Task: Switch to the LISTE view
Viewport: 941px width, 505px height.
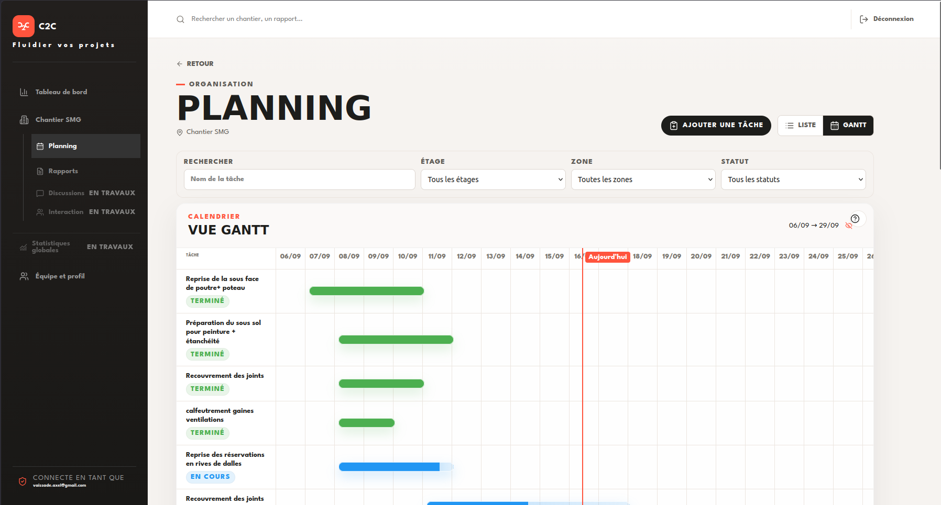Action: [x=801, y=126]
